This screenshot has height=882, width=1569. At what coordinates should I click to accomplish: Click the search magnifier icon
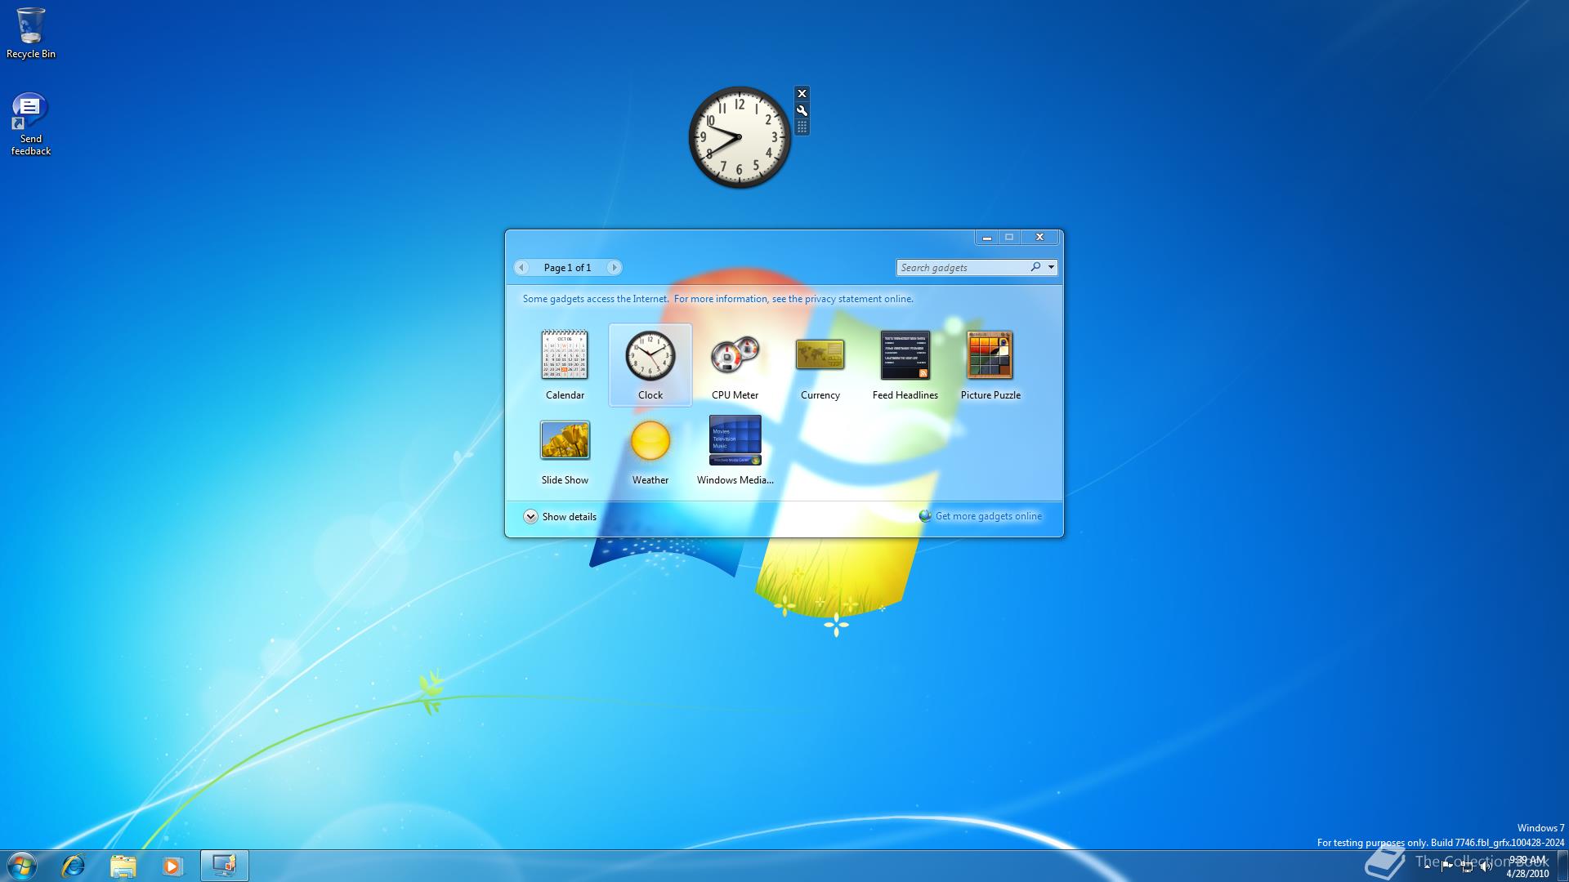coord(1035,267)
